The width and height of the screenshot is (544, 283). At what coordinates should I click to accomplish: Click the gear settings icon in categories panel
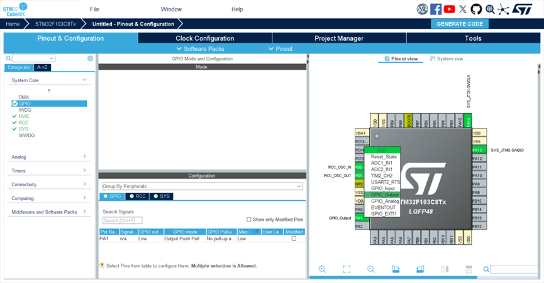[90, 58]
